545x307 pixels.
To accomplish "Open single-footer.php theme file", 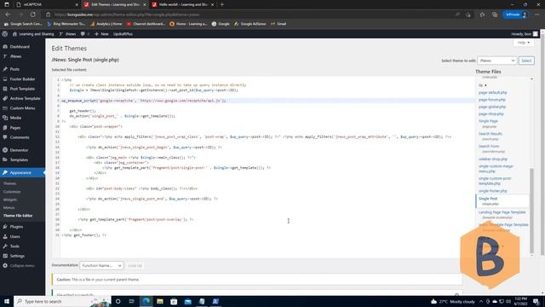I will [492, 191].
